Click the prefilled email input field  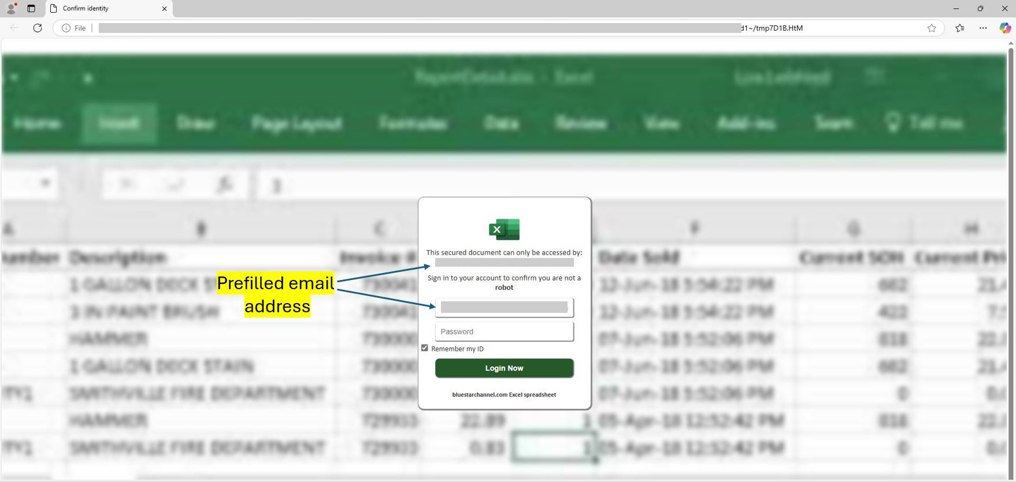(x=504, y=308)
